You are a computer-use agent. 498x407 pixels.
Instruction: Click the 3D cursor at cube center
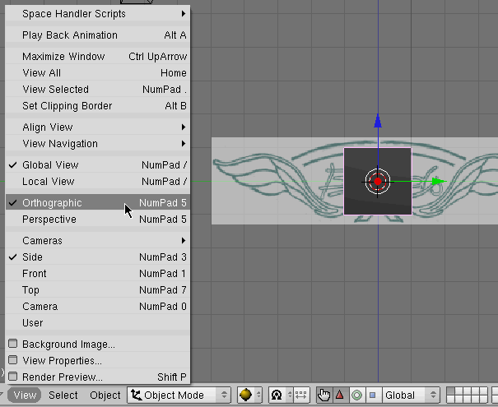point(378,182)
